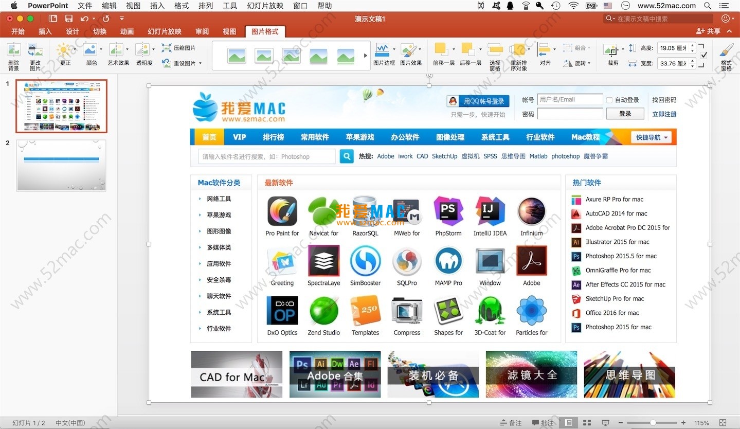Click fit slide to window icon
This screenshot has height=429, width=740.
coord(723,423)
